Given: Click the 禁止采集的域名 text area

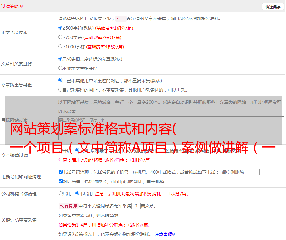Looking at the screenshot, I should pos(171,128).
